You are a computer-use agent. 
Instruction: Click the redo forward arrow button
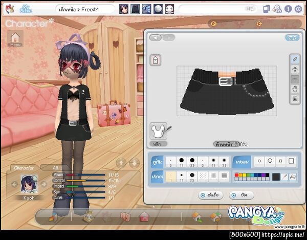click(168, 37)
